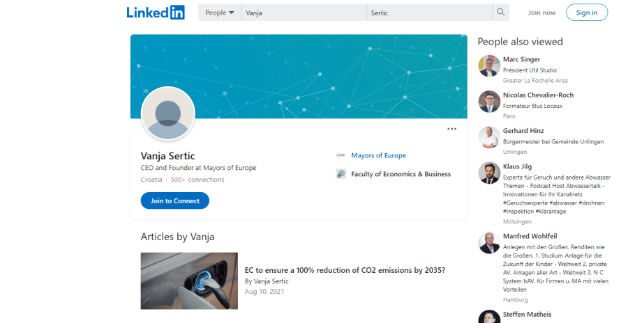Click the Join now link
This screenshot has height=323, width=628.
pyautogui.click(x=541, y=13)
